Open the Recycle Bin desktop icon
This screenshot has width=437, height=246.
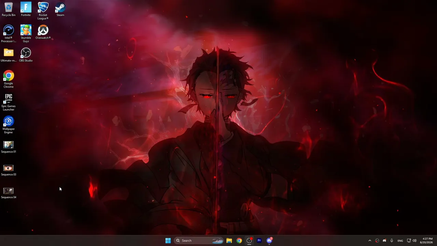point(9,10)
